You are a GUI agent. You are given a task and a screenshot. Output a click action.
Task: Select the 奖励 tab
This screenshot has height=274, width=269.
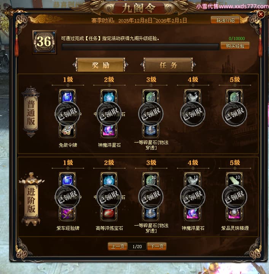click(x=100, y=65)
